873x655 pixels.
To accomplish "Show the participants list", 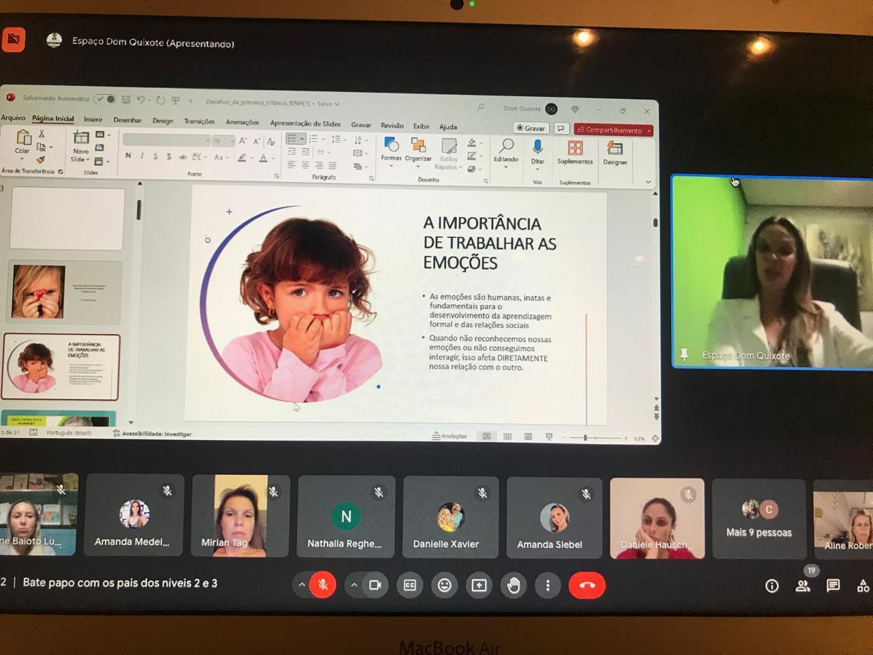I will (x=803, y=585).
